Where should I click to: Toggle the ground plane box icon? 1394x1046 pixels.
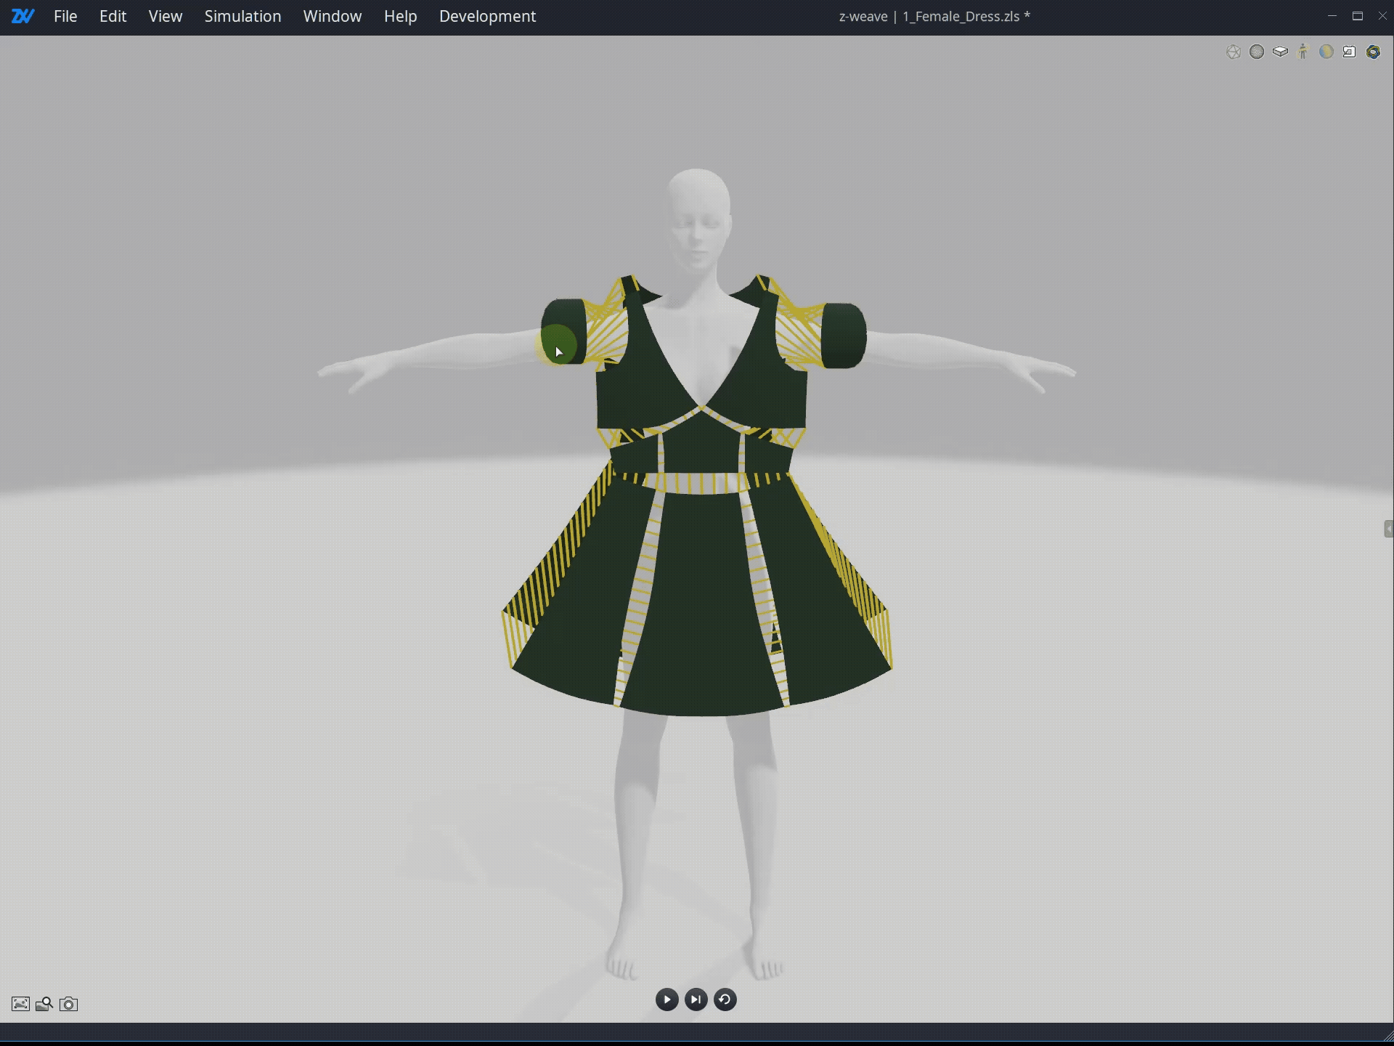pyautogui.click(x=1280, y=52)
